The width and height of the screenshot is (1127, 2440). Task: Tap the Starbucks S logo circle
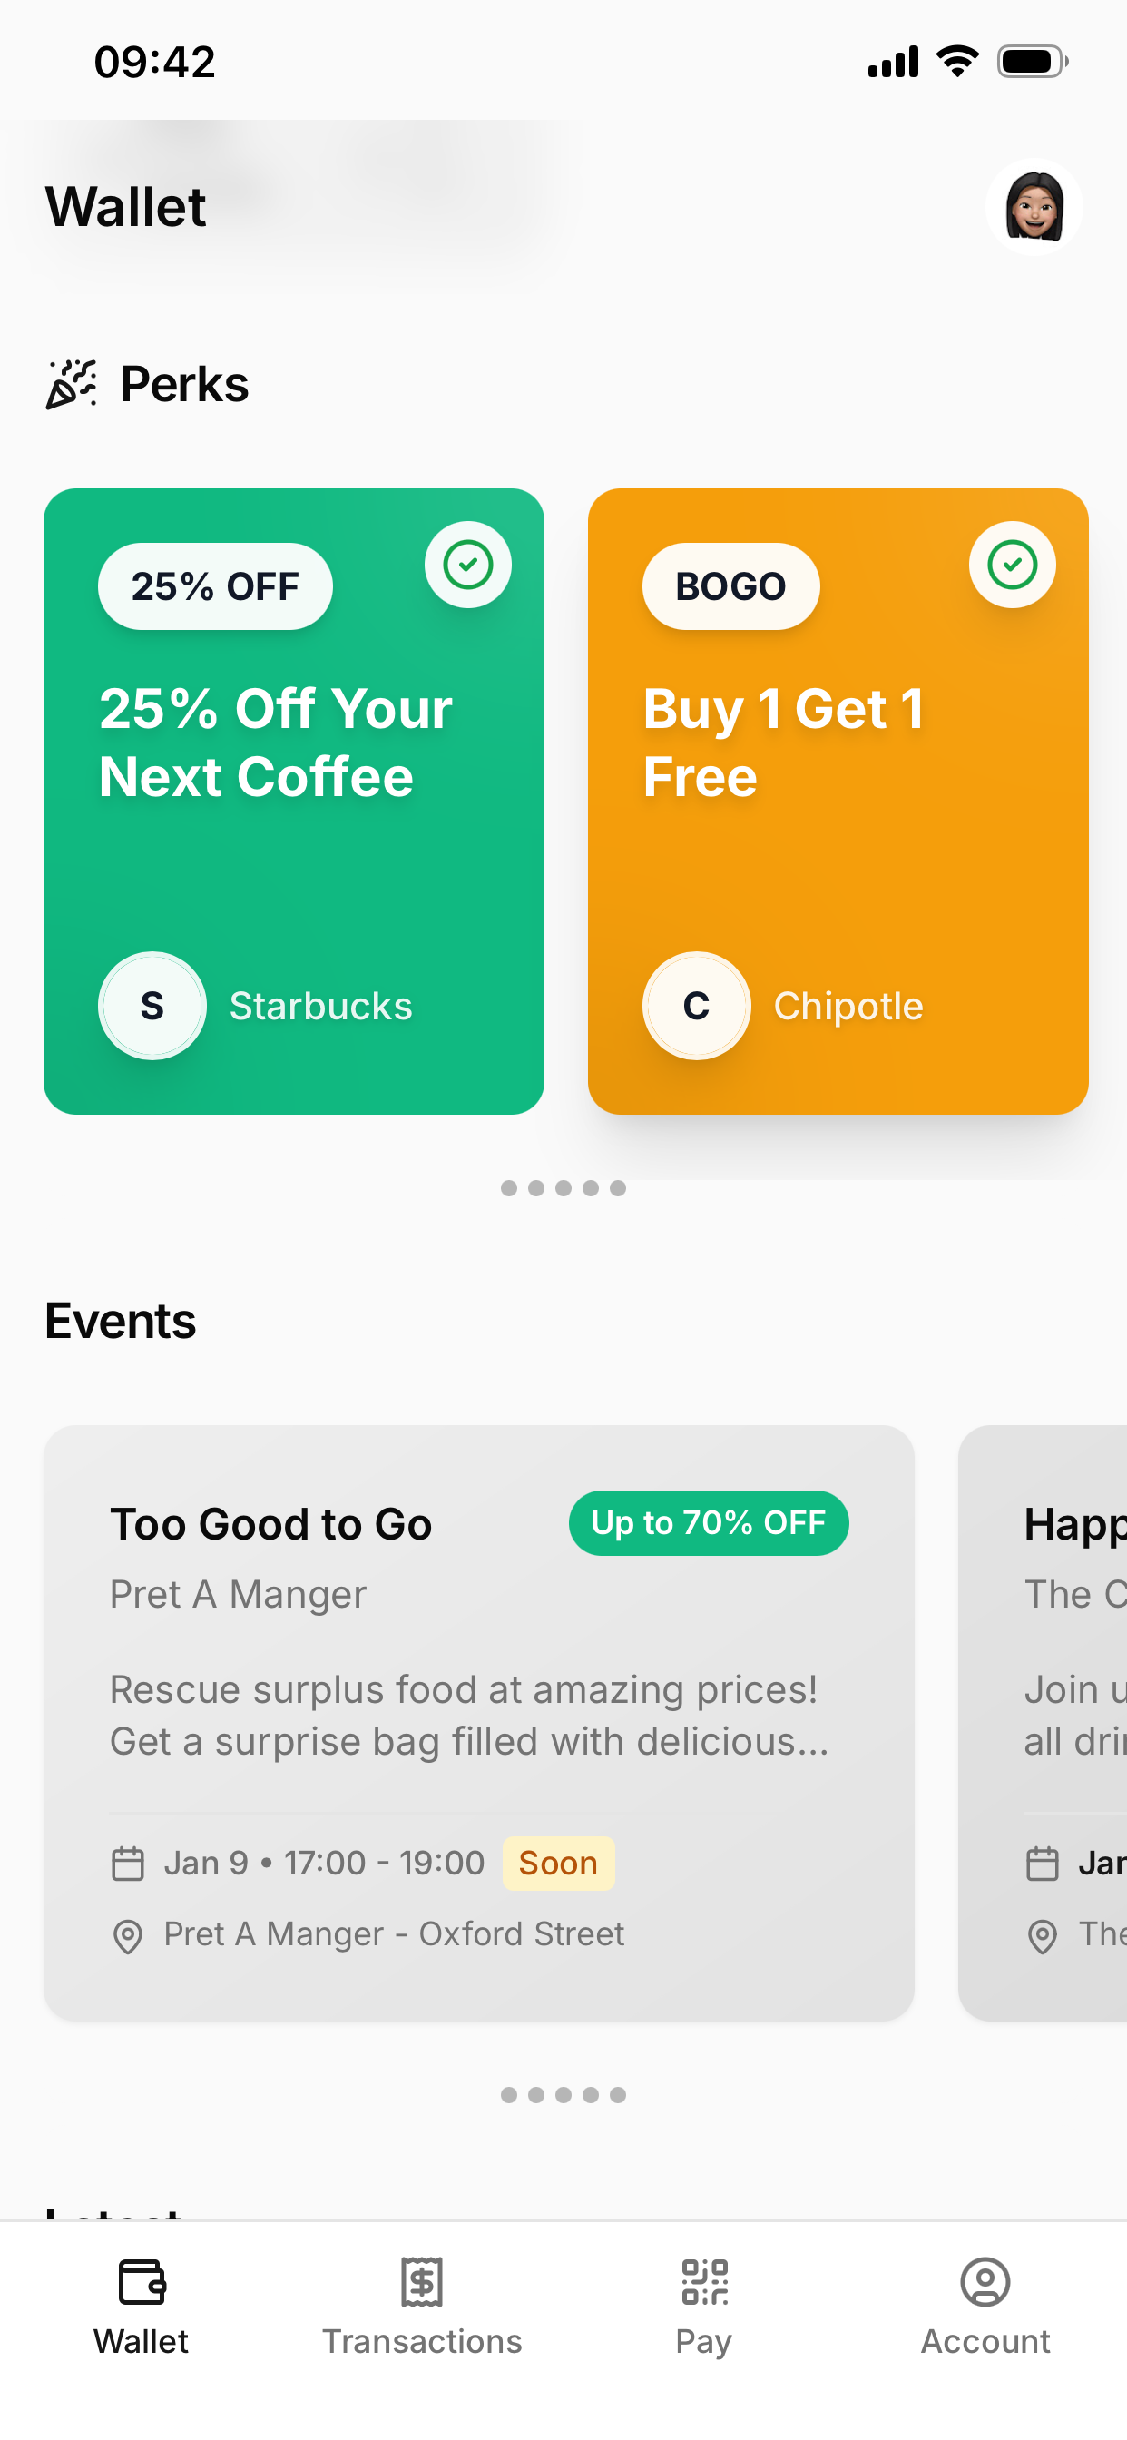[x=152, y=1005]
